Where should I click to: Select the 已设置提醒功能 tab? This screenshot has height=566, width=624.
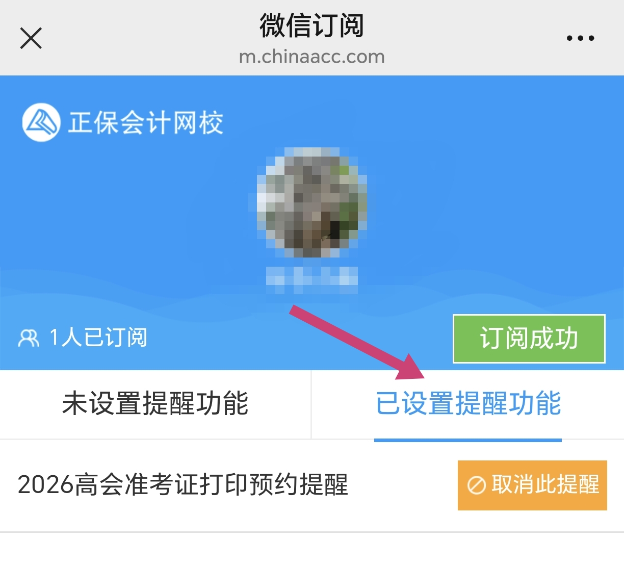point(468,404)
